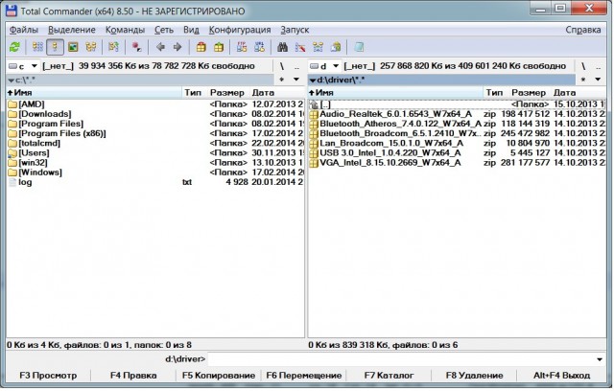The image size is (614, 391).
Task: Toggle brief view mode button
Action: click(37, 47)
